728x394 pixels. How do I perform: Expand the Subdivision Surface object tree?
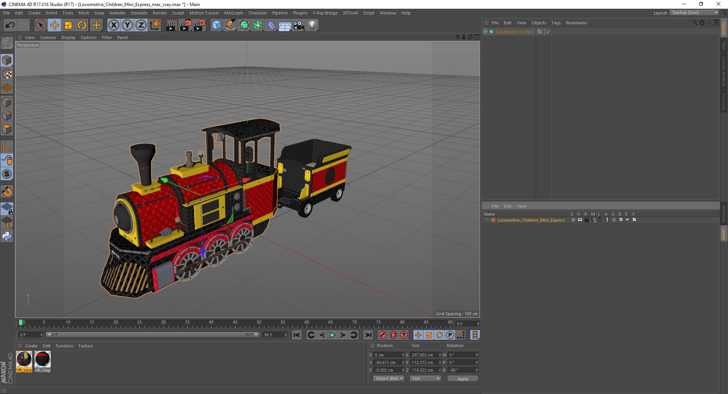tap(485, 31)
